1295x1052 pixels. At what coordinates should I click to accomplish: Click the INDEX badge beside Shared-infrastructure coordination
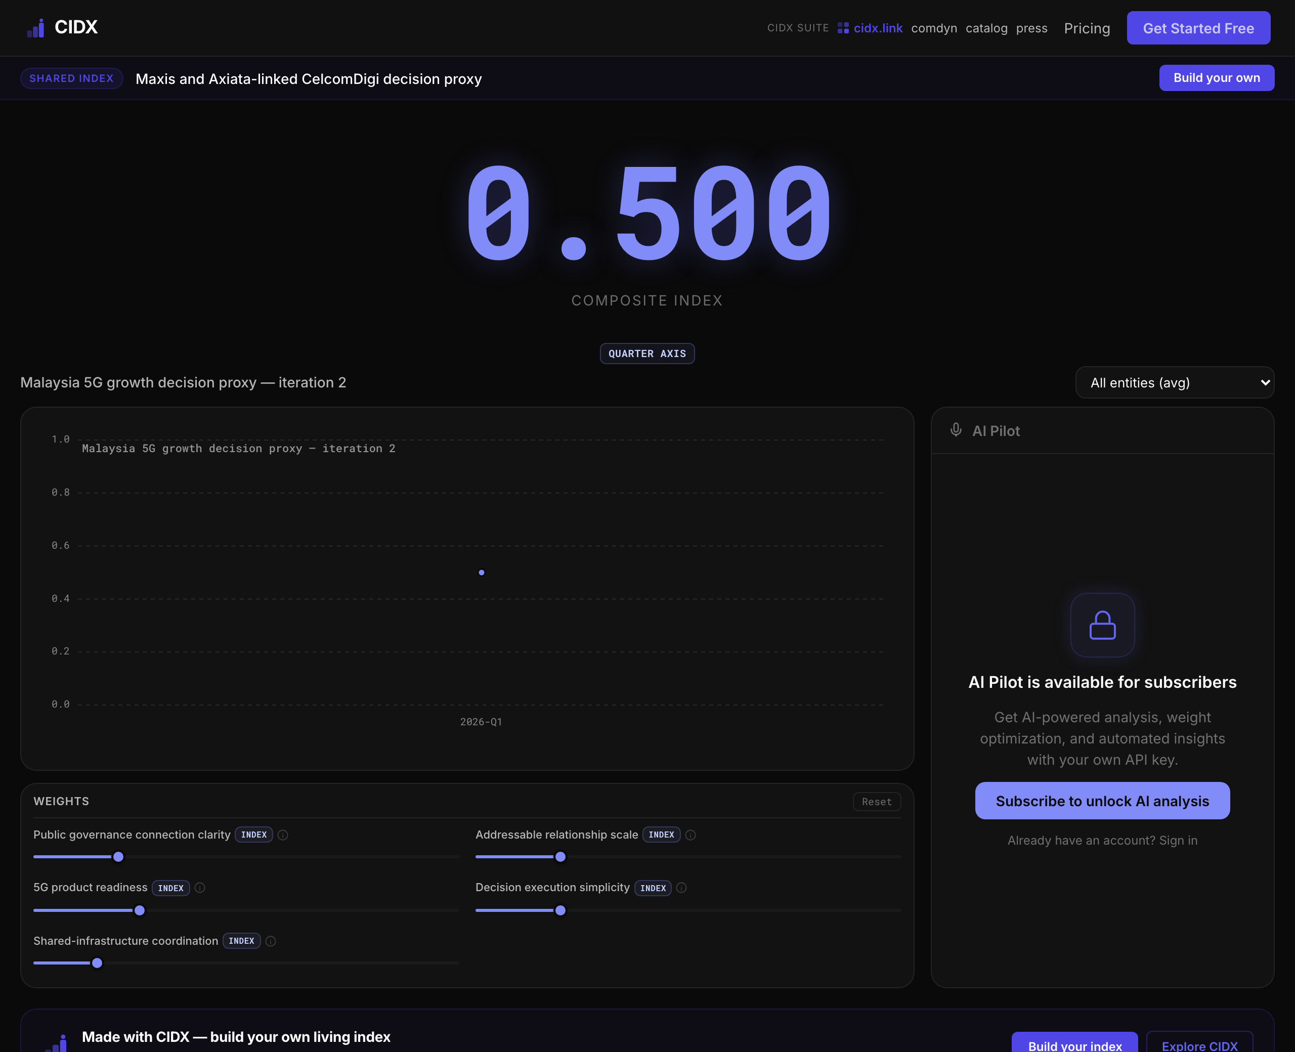pos(241,941)
